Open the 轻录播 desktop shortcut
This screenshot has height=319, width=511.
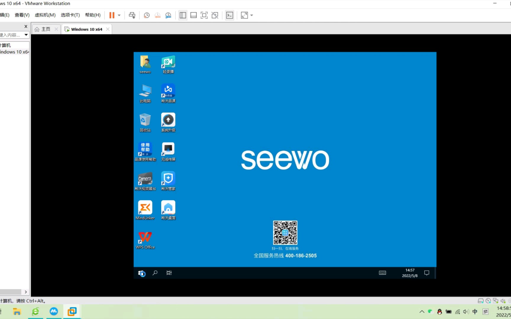tap(168, 65)
